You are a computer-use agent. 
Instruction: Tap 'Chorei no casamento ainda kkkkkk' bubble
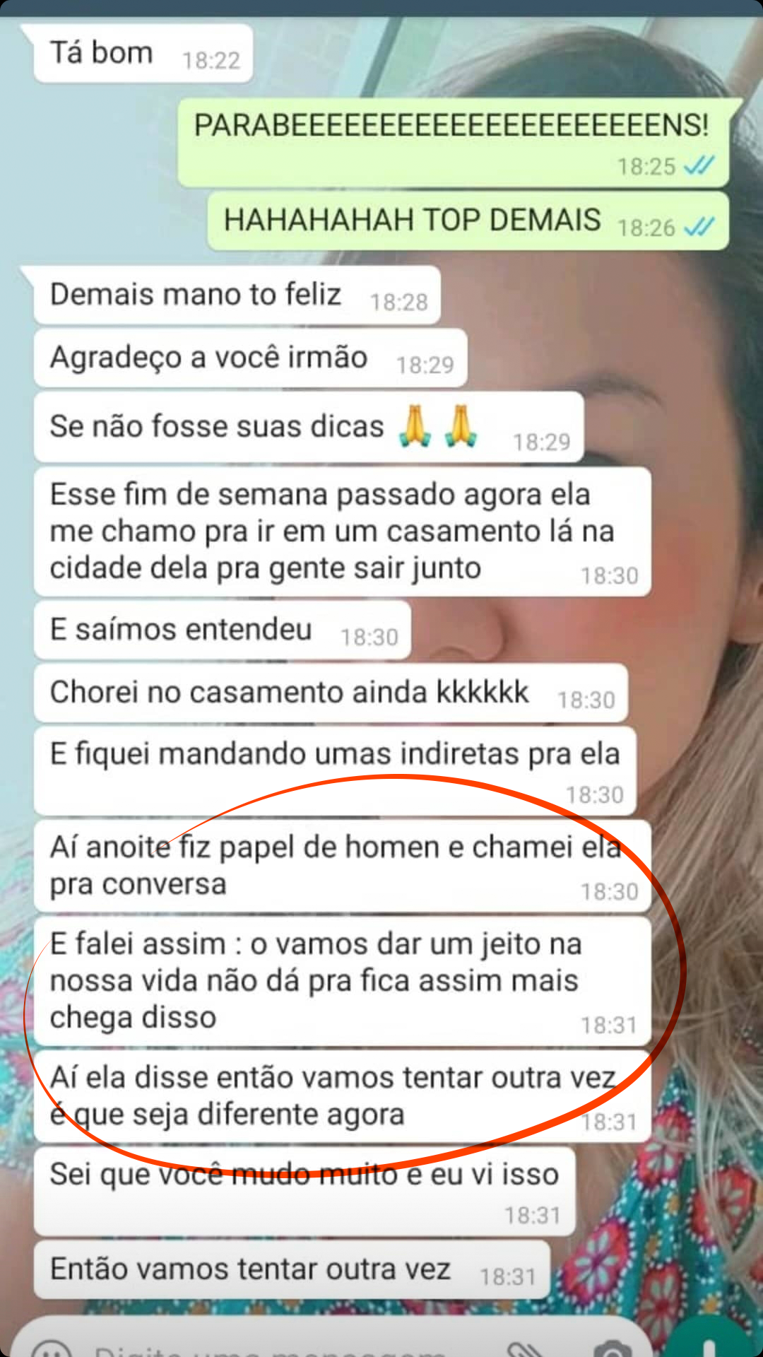point(331,693)
